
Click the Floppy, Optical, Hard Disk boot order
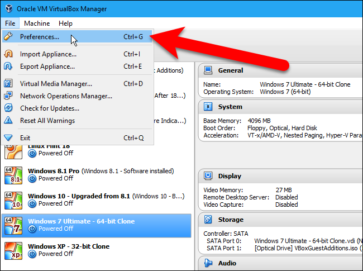282,128
